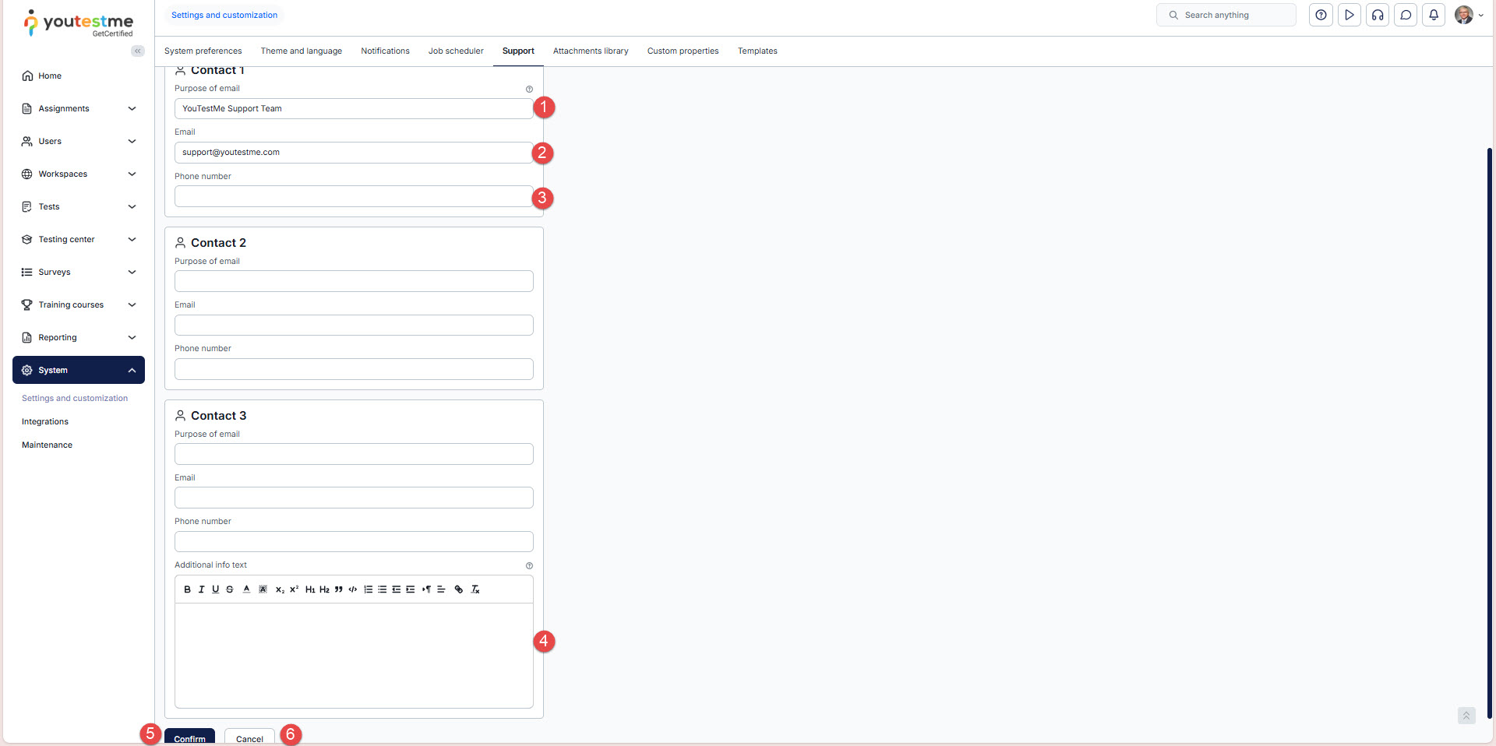Click inside the Additional info text area
The image size is (1496, 746).
click(354, 656)
